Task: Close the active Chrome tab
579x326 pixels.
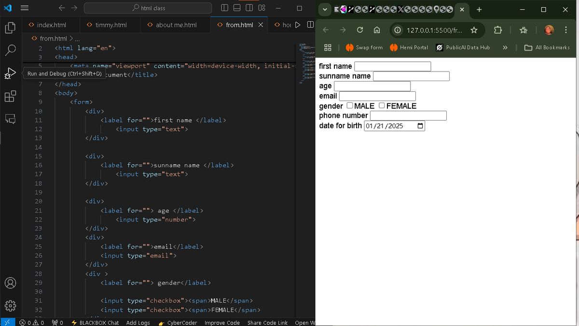Action: tap(462, 9)
